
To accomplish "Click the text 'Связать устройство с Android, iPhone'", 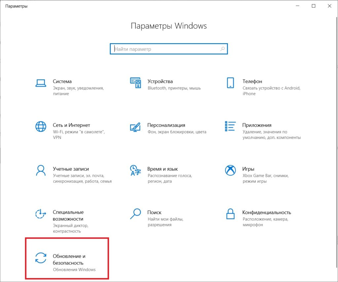I will click(271, 91).
